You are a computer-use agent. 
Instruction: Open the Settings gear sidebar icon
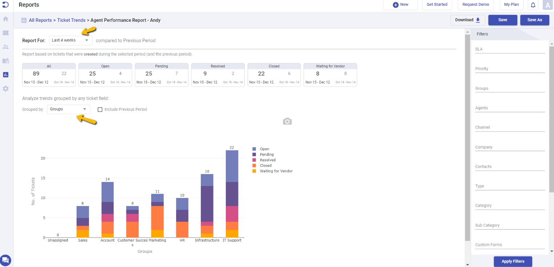(5, 89)
